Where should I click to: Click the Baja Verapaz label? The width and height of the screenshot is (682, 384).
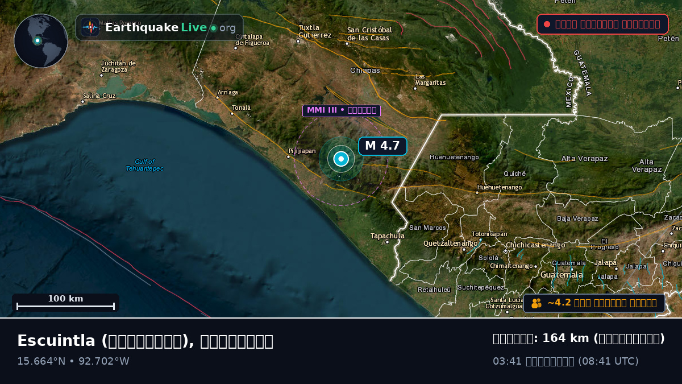pyautogui.click(x=577, y=218)
